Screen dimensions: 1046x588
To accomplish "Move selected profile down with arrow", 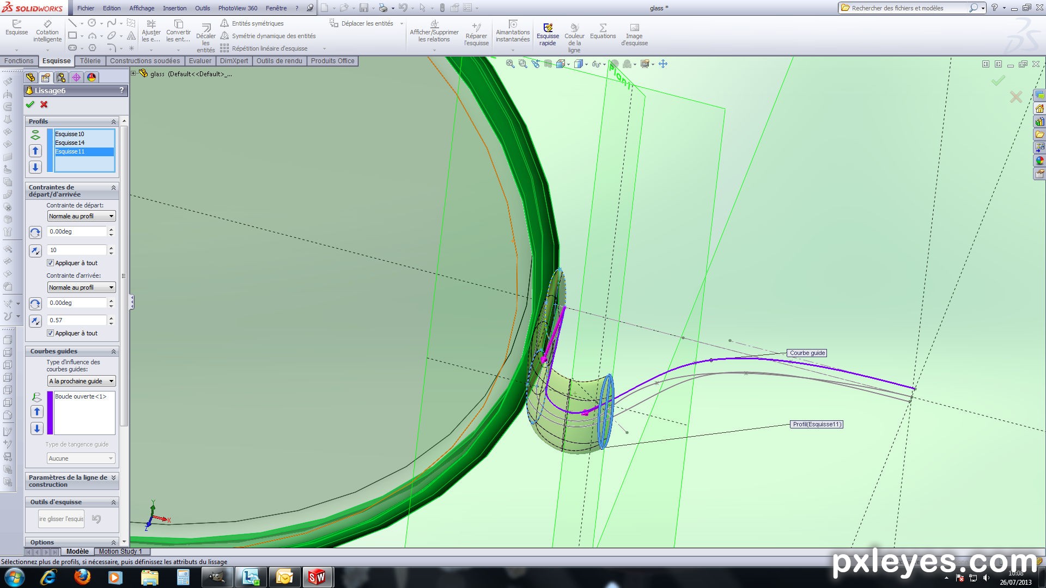I will pyautogui.click(x=35, y=167).
